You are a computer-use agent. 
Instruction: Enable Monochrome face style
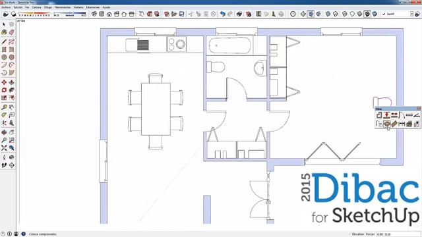click(375, 14)
